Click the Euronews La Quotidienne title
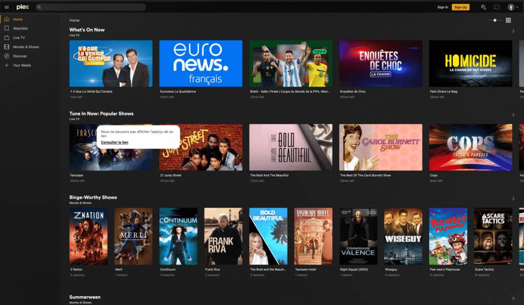524x305 pixels. tap(178, 92)
